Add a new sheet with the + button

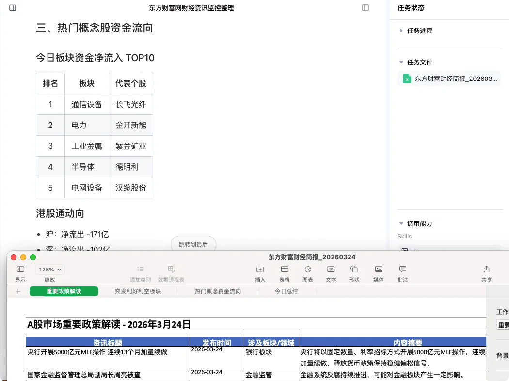[17, 291]
